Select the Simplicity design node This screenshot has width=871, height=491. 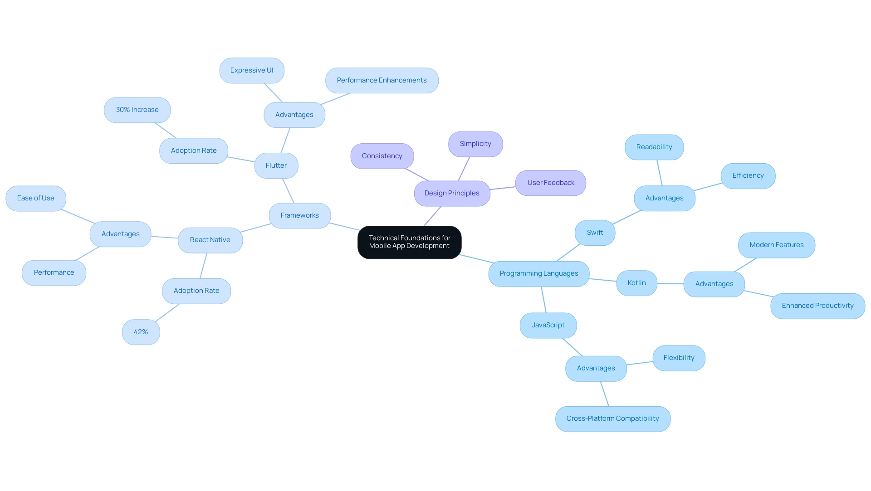475,144
